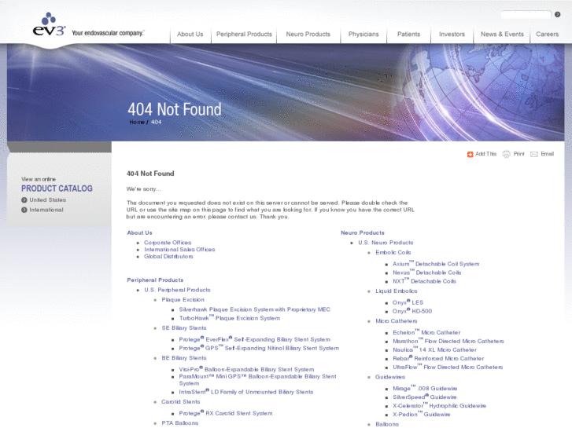
Task: Open Visi-Pro Balloon-Expandable Stent link
Action: (x=246, y=369)
